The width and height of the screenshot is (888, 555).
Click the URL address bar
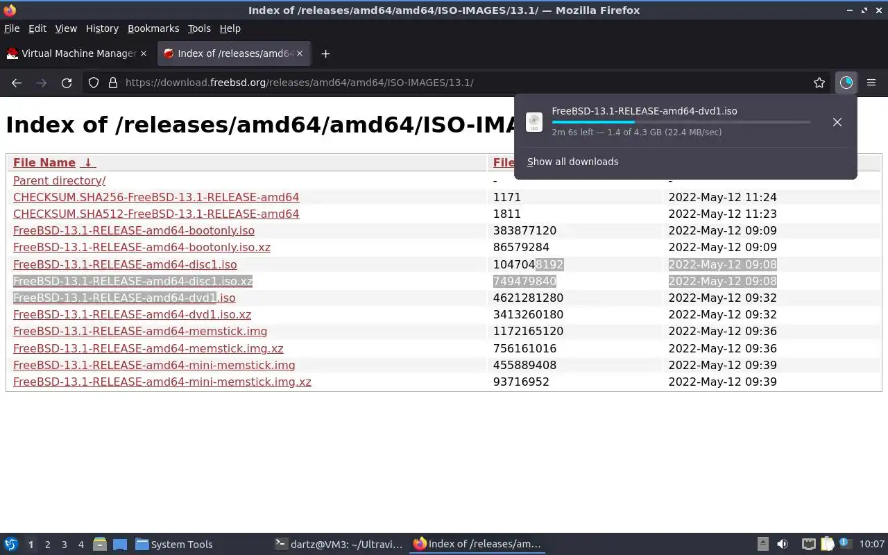coord(458,83)
